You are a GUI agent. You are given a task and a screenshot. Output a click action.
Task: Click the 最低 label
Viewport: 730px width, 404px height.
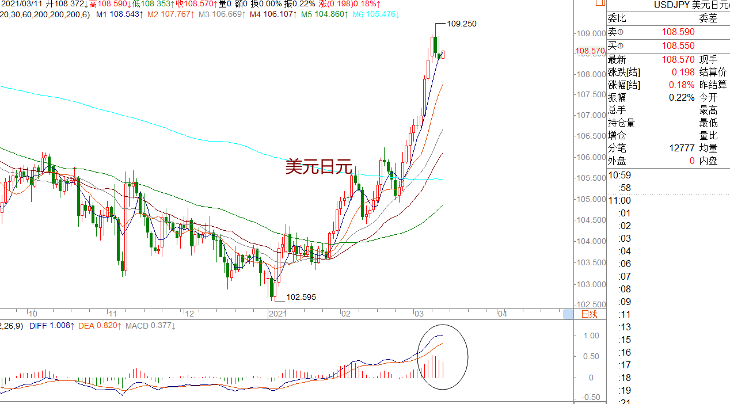(709, 123)
